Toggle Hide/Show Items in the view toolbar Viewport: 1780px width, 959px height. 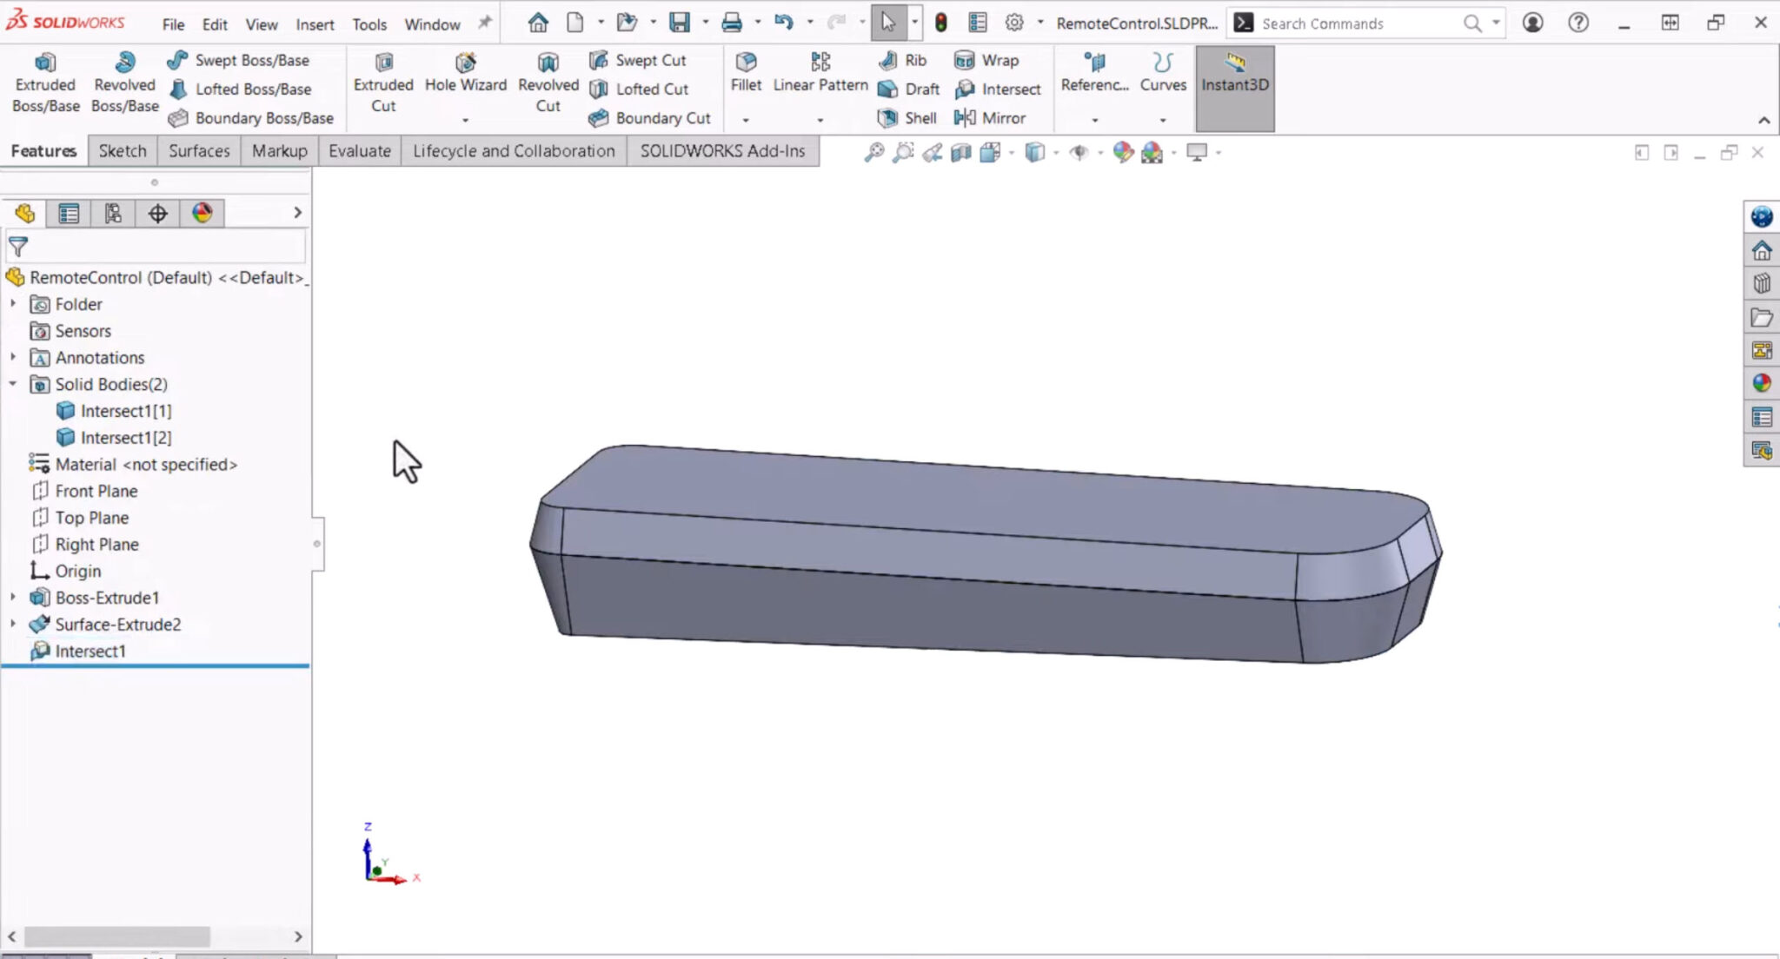pyautogui.click(x=1080, y=152)
